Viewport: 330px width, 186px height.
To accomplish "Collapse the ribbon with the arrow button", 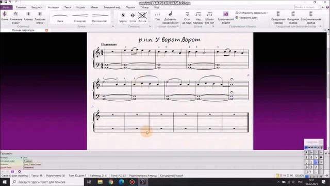I will [x=323, y=7].
